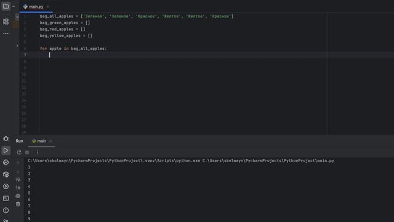This screenshot has width=394, height=222.
Task: Stop the running main process
Action: coord(27,152)
